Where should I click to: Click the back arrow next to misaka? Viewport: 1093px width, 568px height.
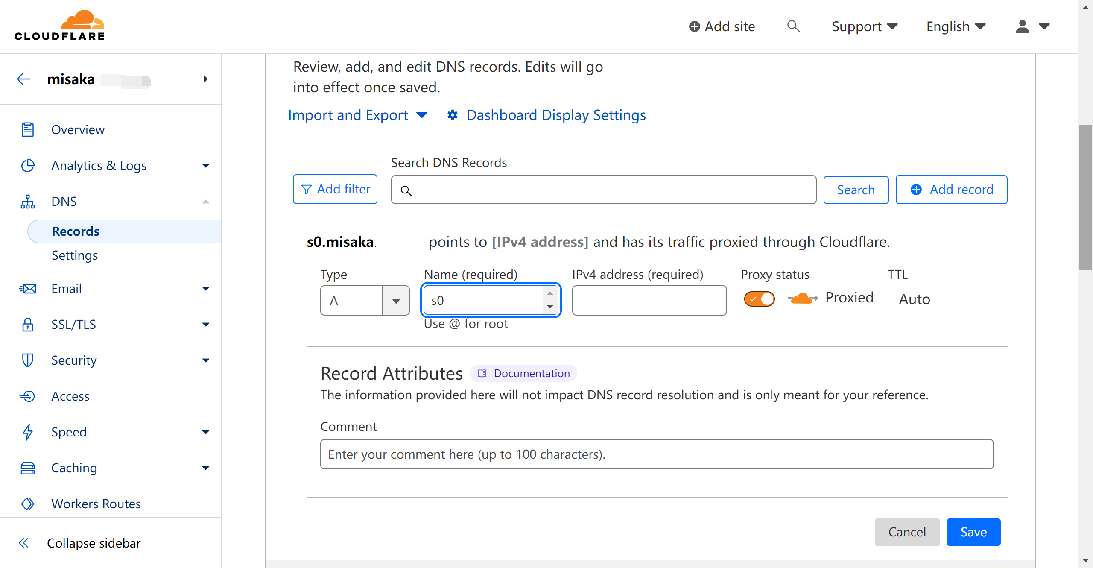point(23,79)
